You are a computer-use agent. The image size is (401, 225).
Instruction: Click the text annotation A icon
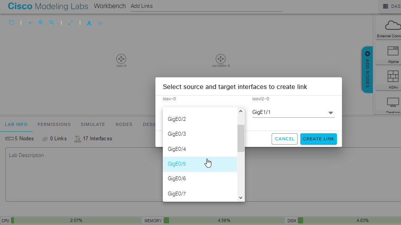point(89,23)
